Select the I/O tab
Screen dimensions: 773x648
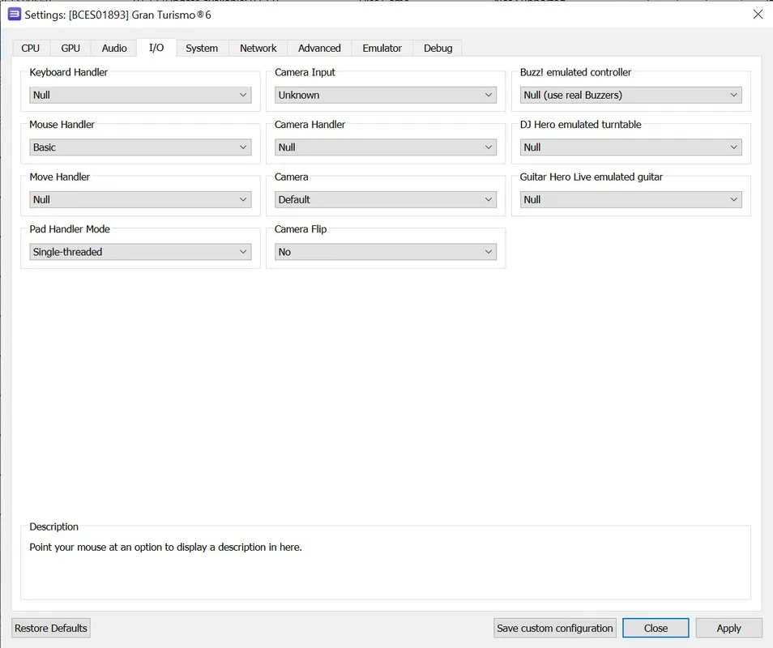click(x=156, y=47)
